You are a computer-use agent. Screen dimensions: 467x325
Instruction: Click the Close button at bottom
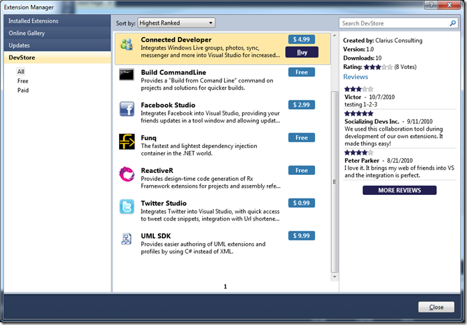click(x=436, y=307)
